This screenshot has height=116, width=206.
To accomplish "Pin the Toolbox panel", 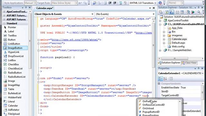I will click(x=26, y=8).
